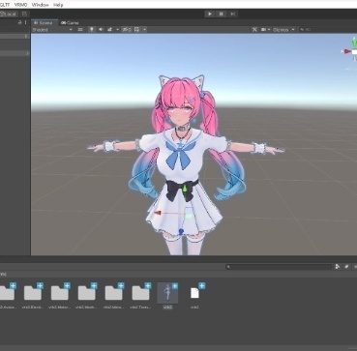The height and width of the screenshot is (351, 357).
Task: Click the move gizmo plane handle square
Action: pos(189,215)
